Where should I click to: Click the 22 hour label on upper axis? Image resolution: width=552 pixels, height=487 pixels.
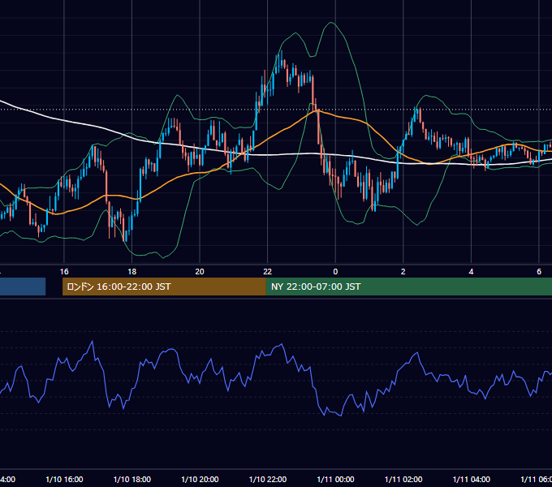pyautogui.click(x=268, y=272)
